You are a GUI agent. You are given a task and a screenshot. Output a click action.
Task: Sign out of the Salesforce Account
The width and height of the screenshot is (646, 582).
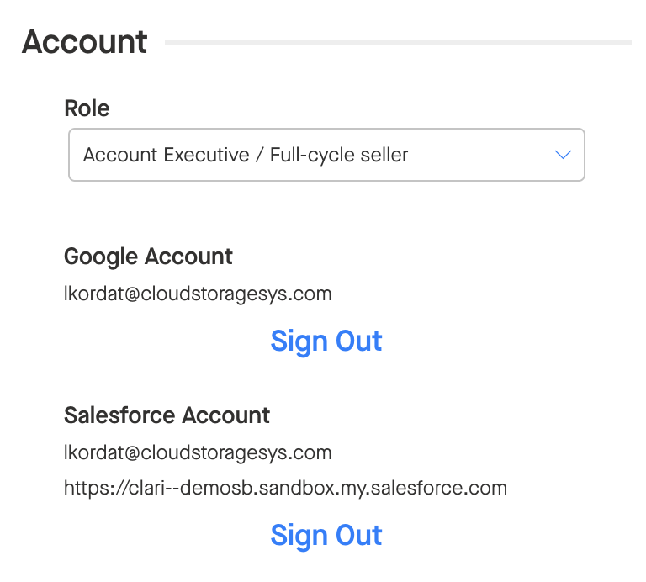(x=326, y=536)
